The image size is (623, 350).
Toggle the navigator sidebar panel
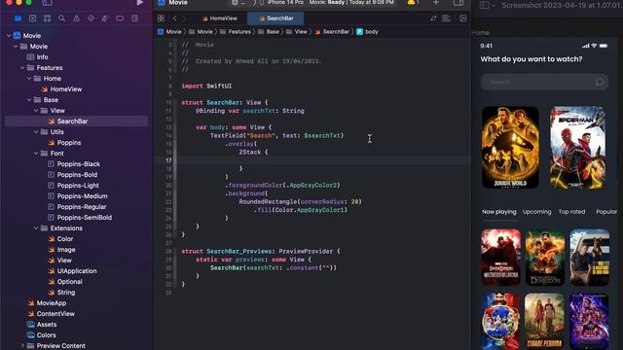tap(47, 3)
